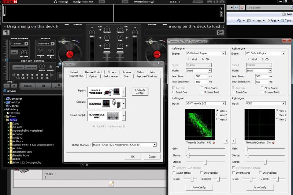Open the Output channels dropdown
Screen dimensions: 293x195
154,145
